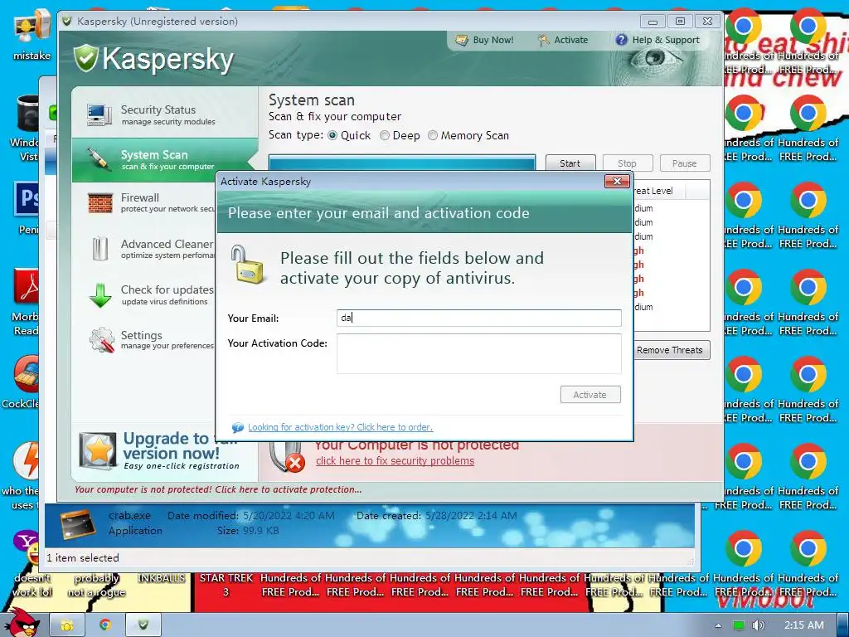This screenshot has width=849, height=637.
Task: Open Help & Support
Action: pos(657,40)
